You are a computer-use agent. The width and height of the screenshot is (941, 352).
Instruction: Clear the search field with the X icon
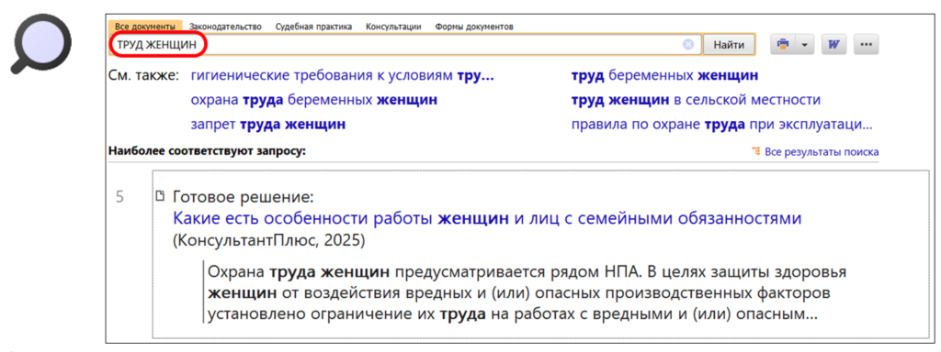pyautogui.click(x=688, y=44)
